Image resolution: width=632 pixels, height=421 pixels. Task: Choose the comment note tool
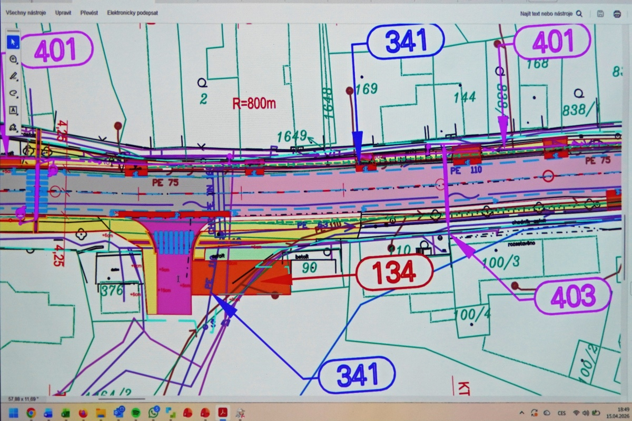click(13, 59)
